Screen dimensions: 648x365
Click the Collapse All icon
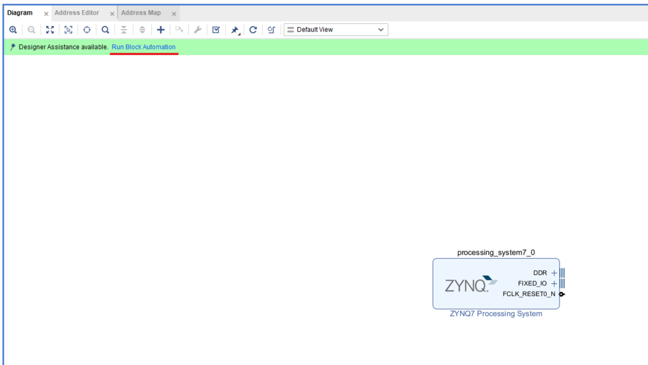(123, 30)
